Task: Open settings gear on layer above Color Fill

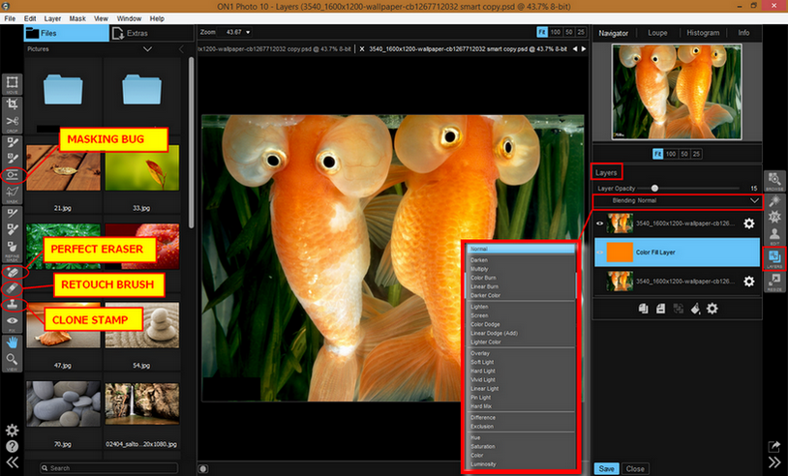Action: (x=749, y=223)
